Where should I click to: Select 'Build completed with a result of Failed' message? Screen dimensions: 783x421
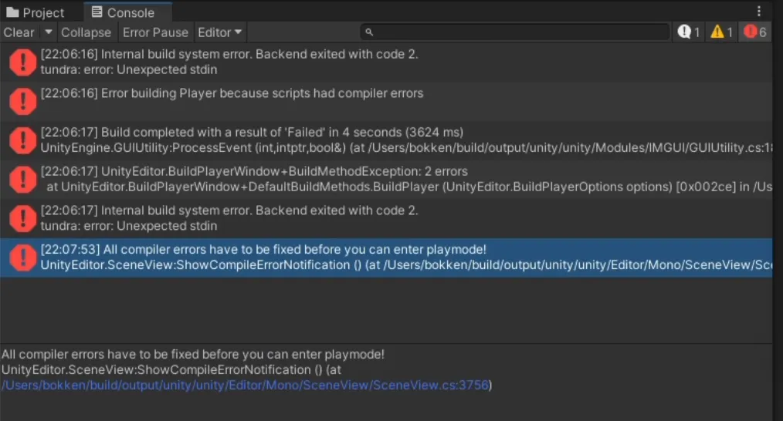point(386,140)
